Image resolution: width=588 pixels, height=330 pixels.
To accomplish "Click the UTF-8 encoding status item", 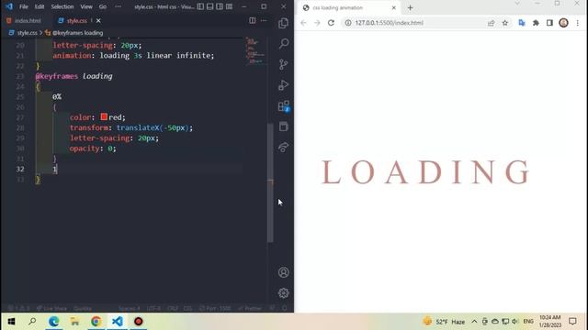I will pyautogui.click(x=153, y=308).
